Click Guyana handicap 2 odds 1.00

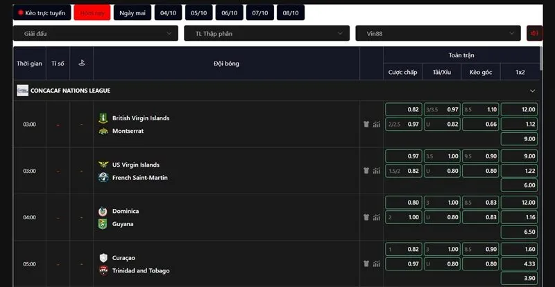(404, 217)
